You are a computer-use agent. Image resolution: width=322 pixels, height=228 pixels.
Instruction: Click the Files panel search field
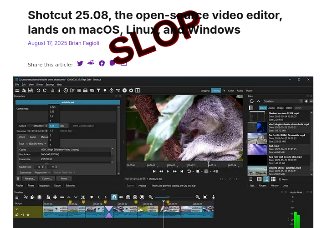(x=302, y=108)
